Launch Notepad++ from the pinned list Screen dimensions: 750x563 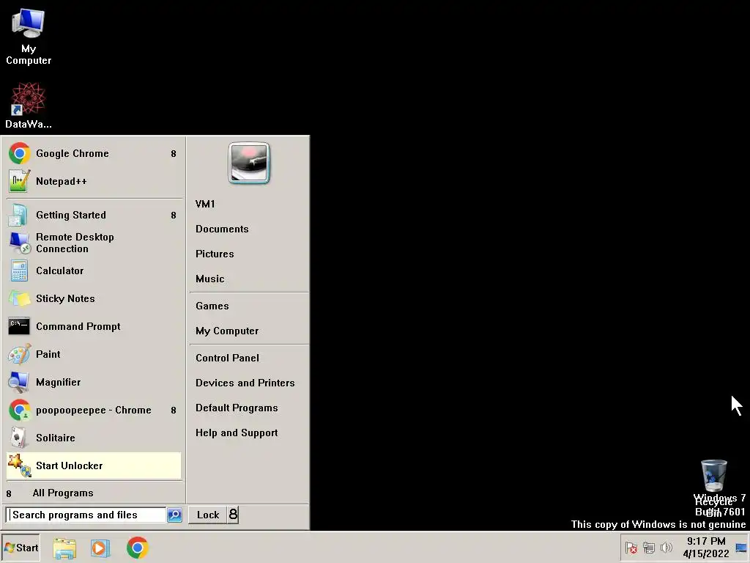94,182
